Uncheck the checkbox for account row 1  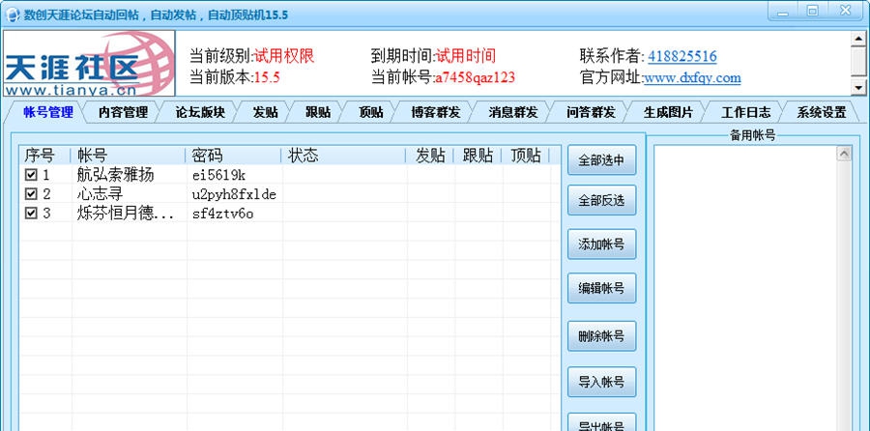click(x=31, y=175)
